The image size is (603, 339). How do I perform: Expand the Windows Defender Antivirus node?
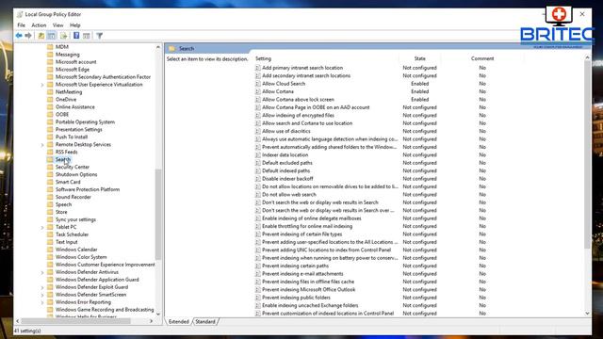tap(41, 272)
